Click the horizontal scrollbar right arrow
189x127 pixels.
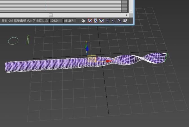tap(127, 15)
